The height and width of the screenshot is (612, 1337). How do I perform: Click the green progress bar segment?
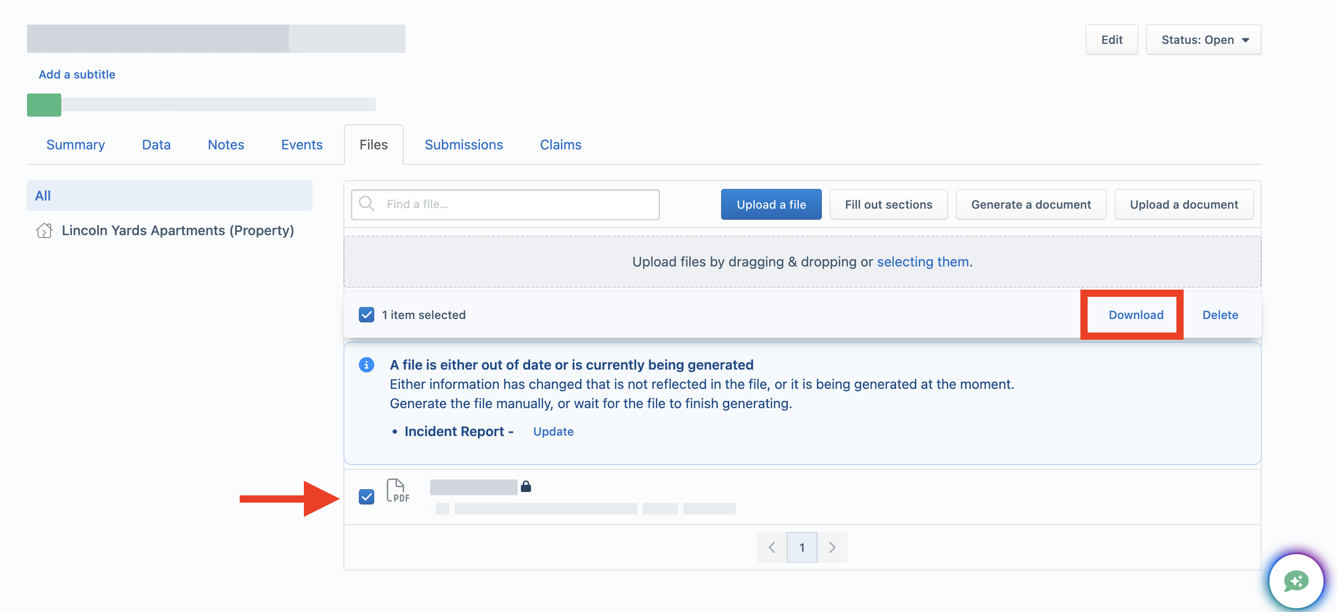pyautogui.click(x=44, y=105)
